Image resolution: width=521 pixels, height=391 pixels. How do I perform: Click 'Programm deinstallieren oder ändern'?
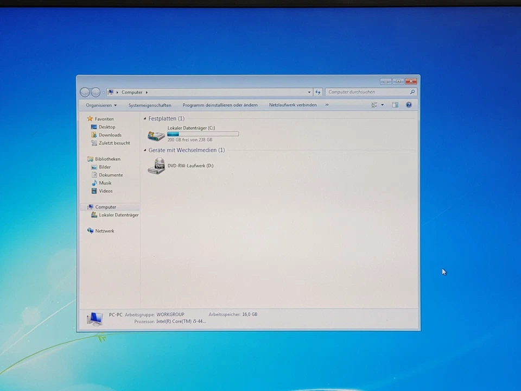[x=220, y=105]
